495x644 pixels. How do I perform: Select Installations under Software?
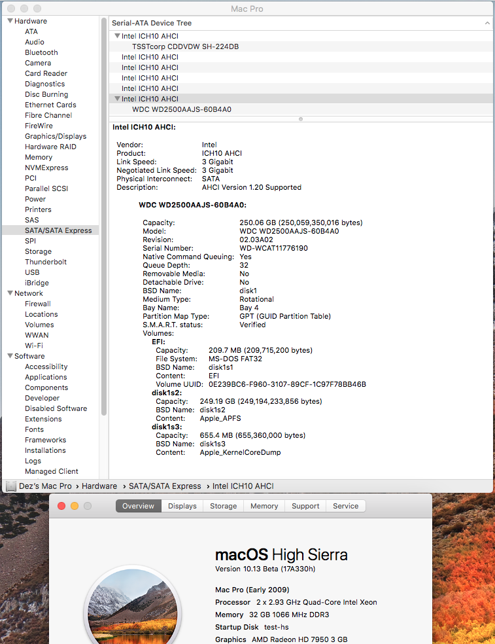(x=45, y=450)
